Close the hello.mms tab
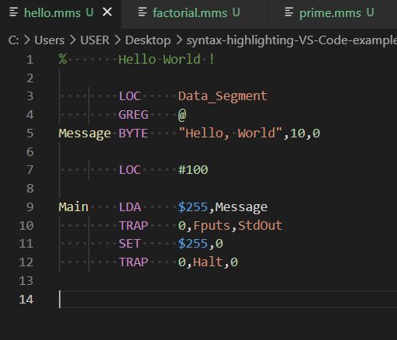Viewport: 397px width, 340px height. pyautogui.click(x=107, y=12)
